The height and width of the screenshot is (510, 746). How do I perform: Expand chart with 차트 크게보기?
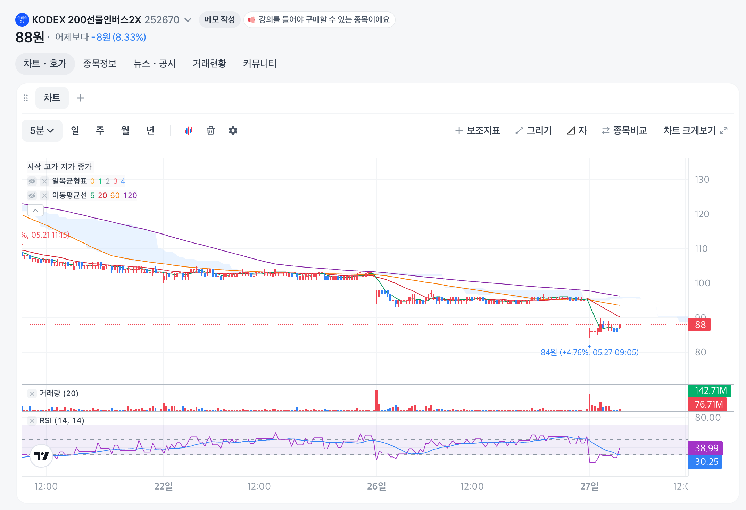[695, 131]
